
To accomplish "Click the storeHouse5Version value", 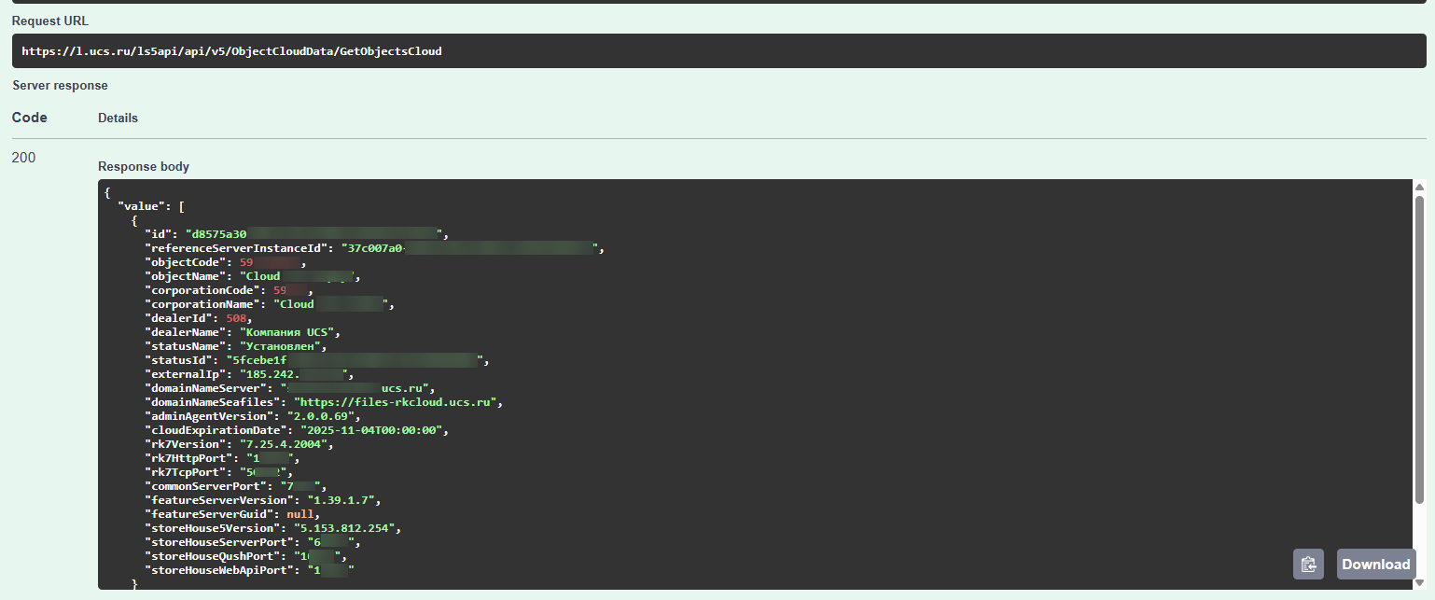I will (x=347, y=528).
